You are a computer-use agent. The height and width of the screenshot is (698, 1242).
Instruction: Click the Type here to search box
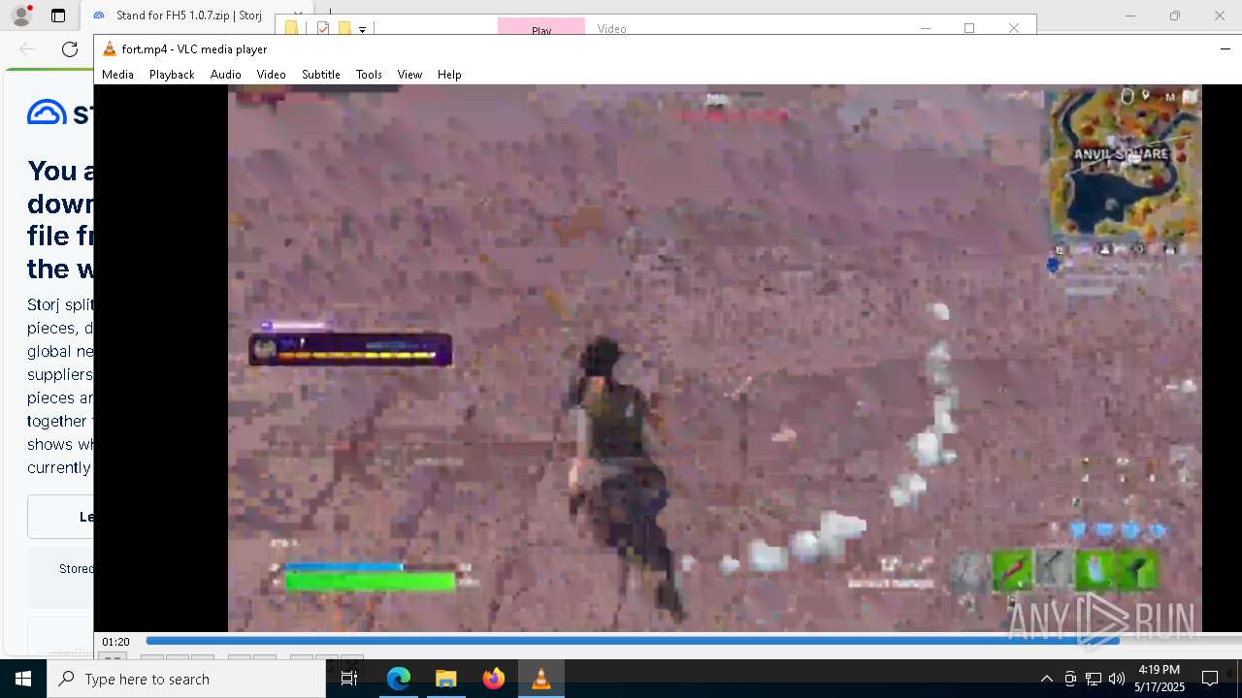click(x=186, y=679)
